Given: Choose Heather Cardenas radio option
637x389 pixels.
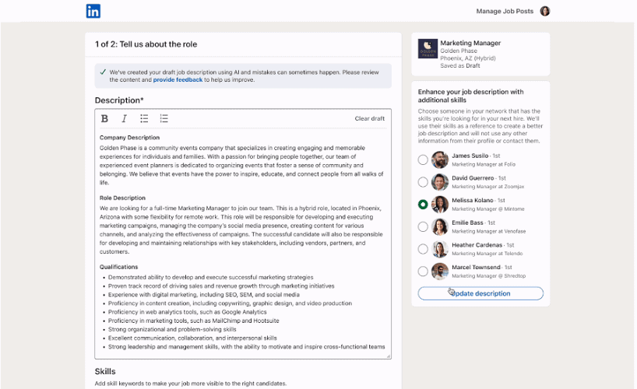Looking at the screenshot, I should click(x=423, y=249).
